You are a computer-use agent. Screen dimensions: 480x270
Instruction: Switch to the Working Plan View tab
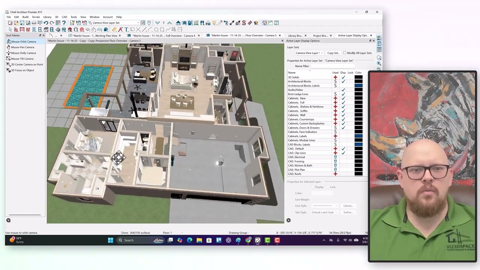click(95, 36)
